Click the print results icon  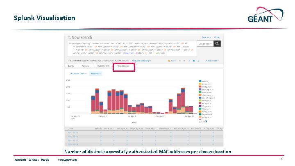(194, 61)
